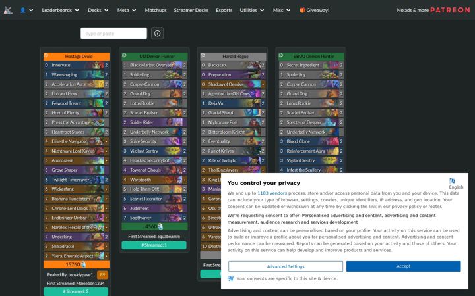Click the UU Demon Hunter deck title
The width and height of the screenshot is (475, 296).
157,56
